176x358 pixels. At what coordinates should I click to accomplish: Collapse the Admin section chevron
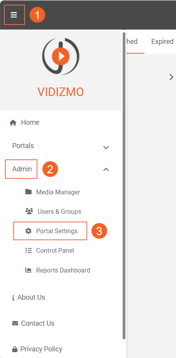pos(106,169)
